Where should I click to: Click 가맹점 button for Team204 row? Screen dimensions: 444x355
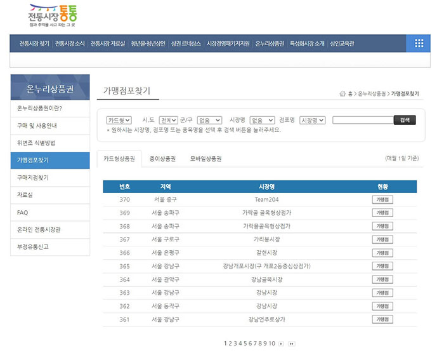[x=382, y=199]
